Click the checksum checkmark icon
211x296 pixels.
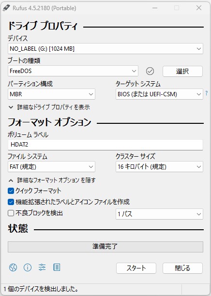coord(150,71)
